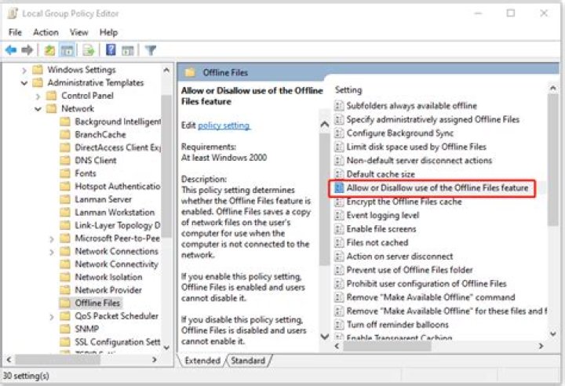Click the DNS Client folder icon
This screenshot has height=386, width=565.
click(x=65, y=160)
